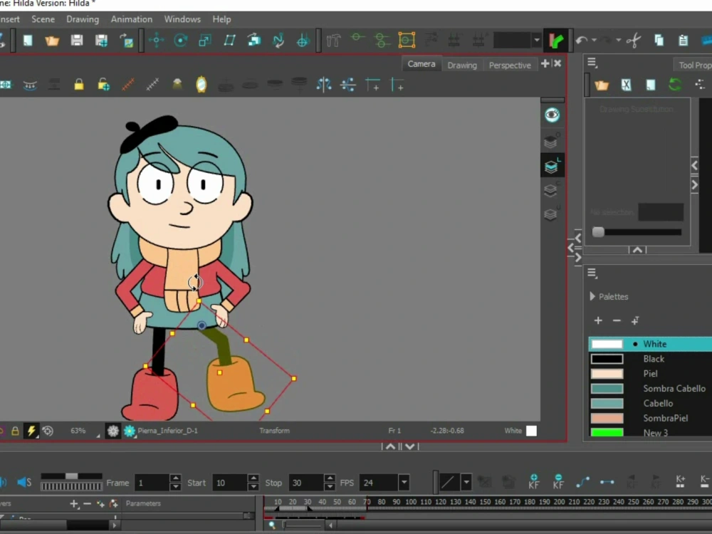Click the Frame number input field
712x534 pixels.
click(x=152, y=482)
